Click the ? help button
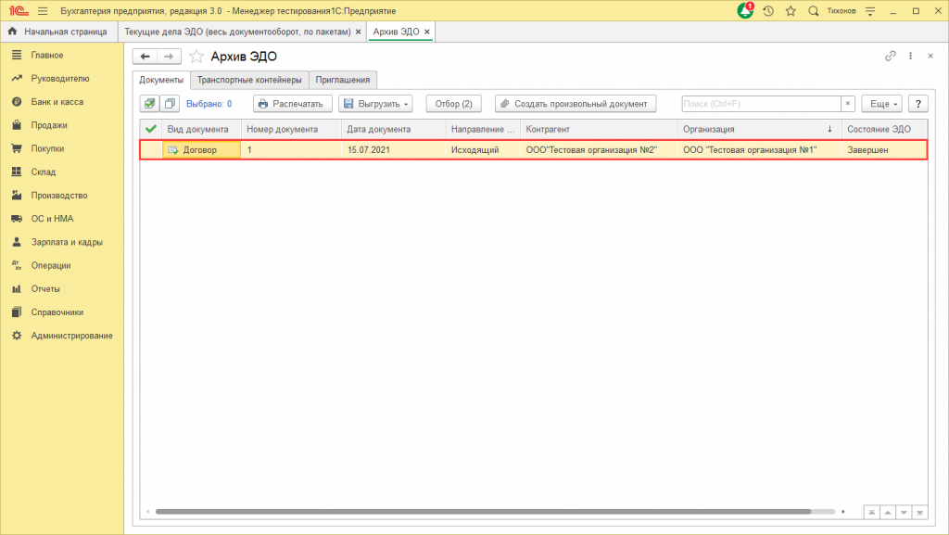 pos(918,104)
